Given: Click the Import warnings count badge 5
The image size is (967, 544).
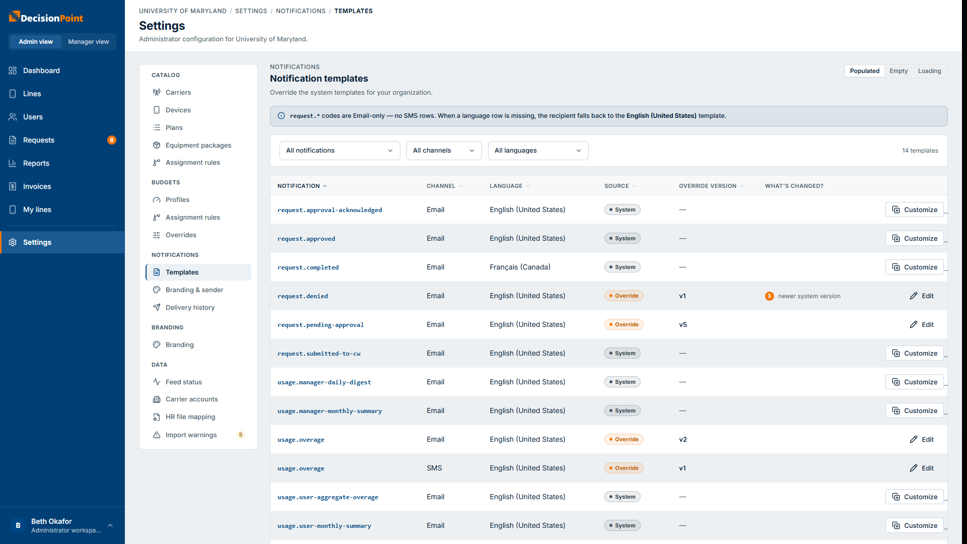Looking at the screenshot, I should coord(241,435).
